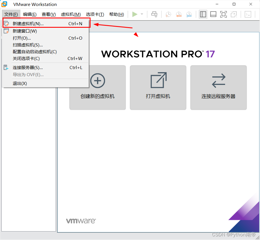Click the Revert Snapshot icon
Screen dimensions: 260x240
[x=179, y=14]
